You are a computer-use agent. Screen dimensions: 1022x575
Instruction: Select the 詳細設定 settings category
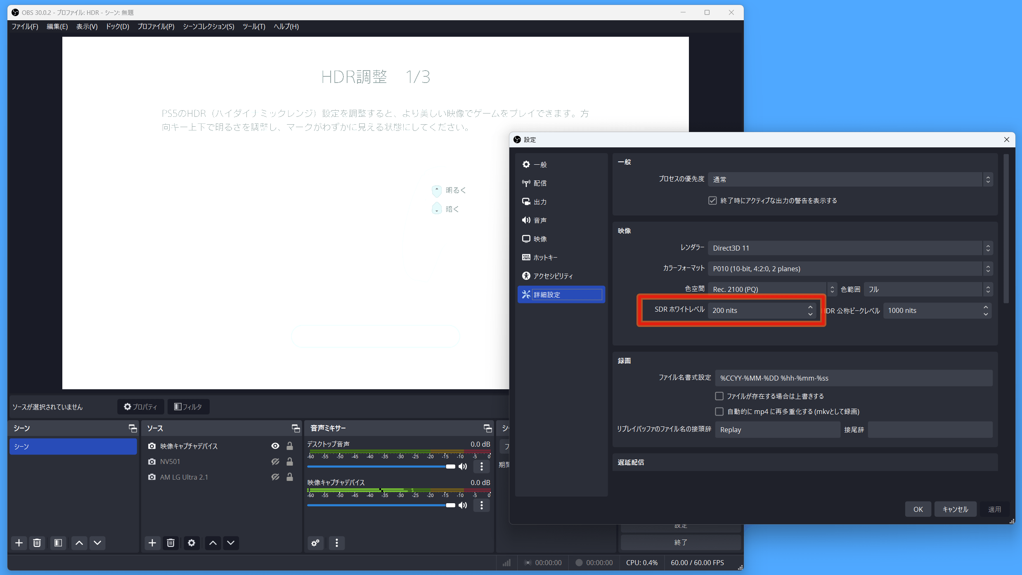coord(561,294)
